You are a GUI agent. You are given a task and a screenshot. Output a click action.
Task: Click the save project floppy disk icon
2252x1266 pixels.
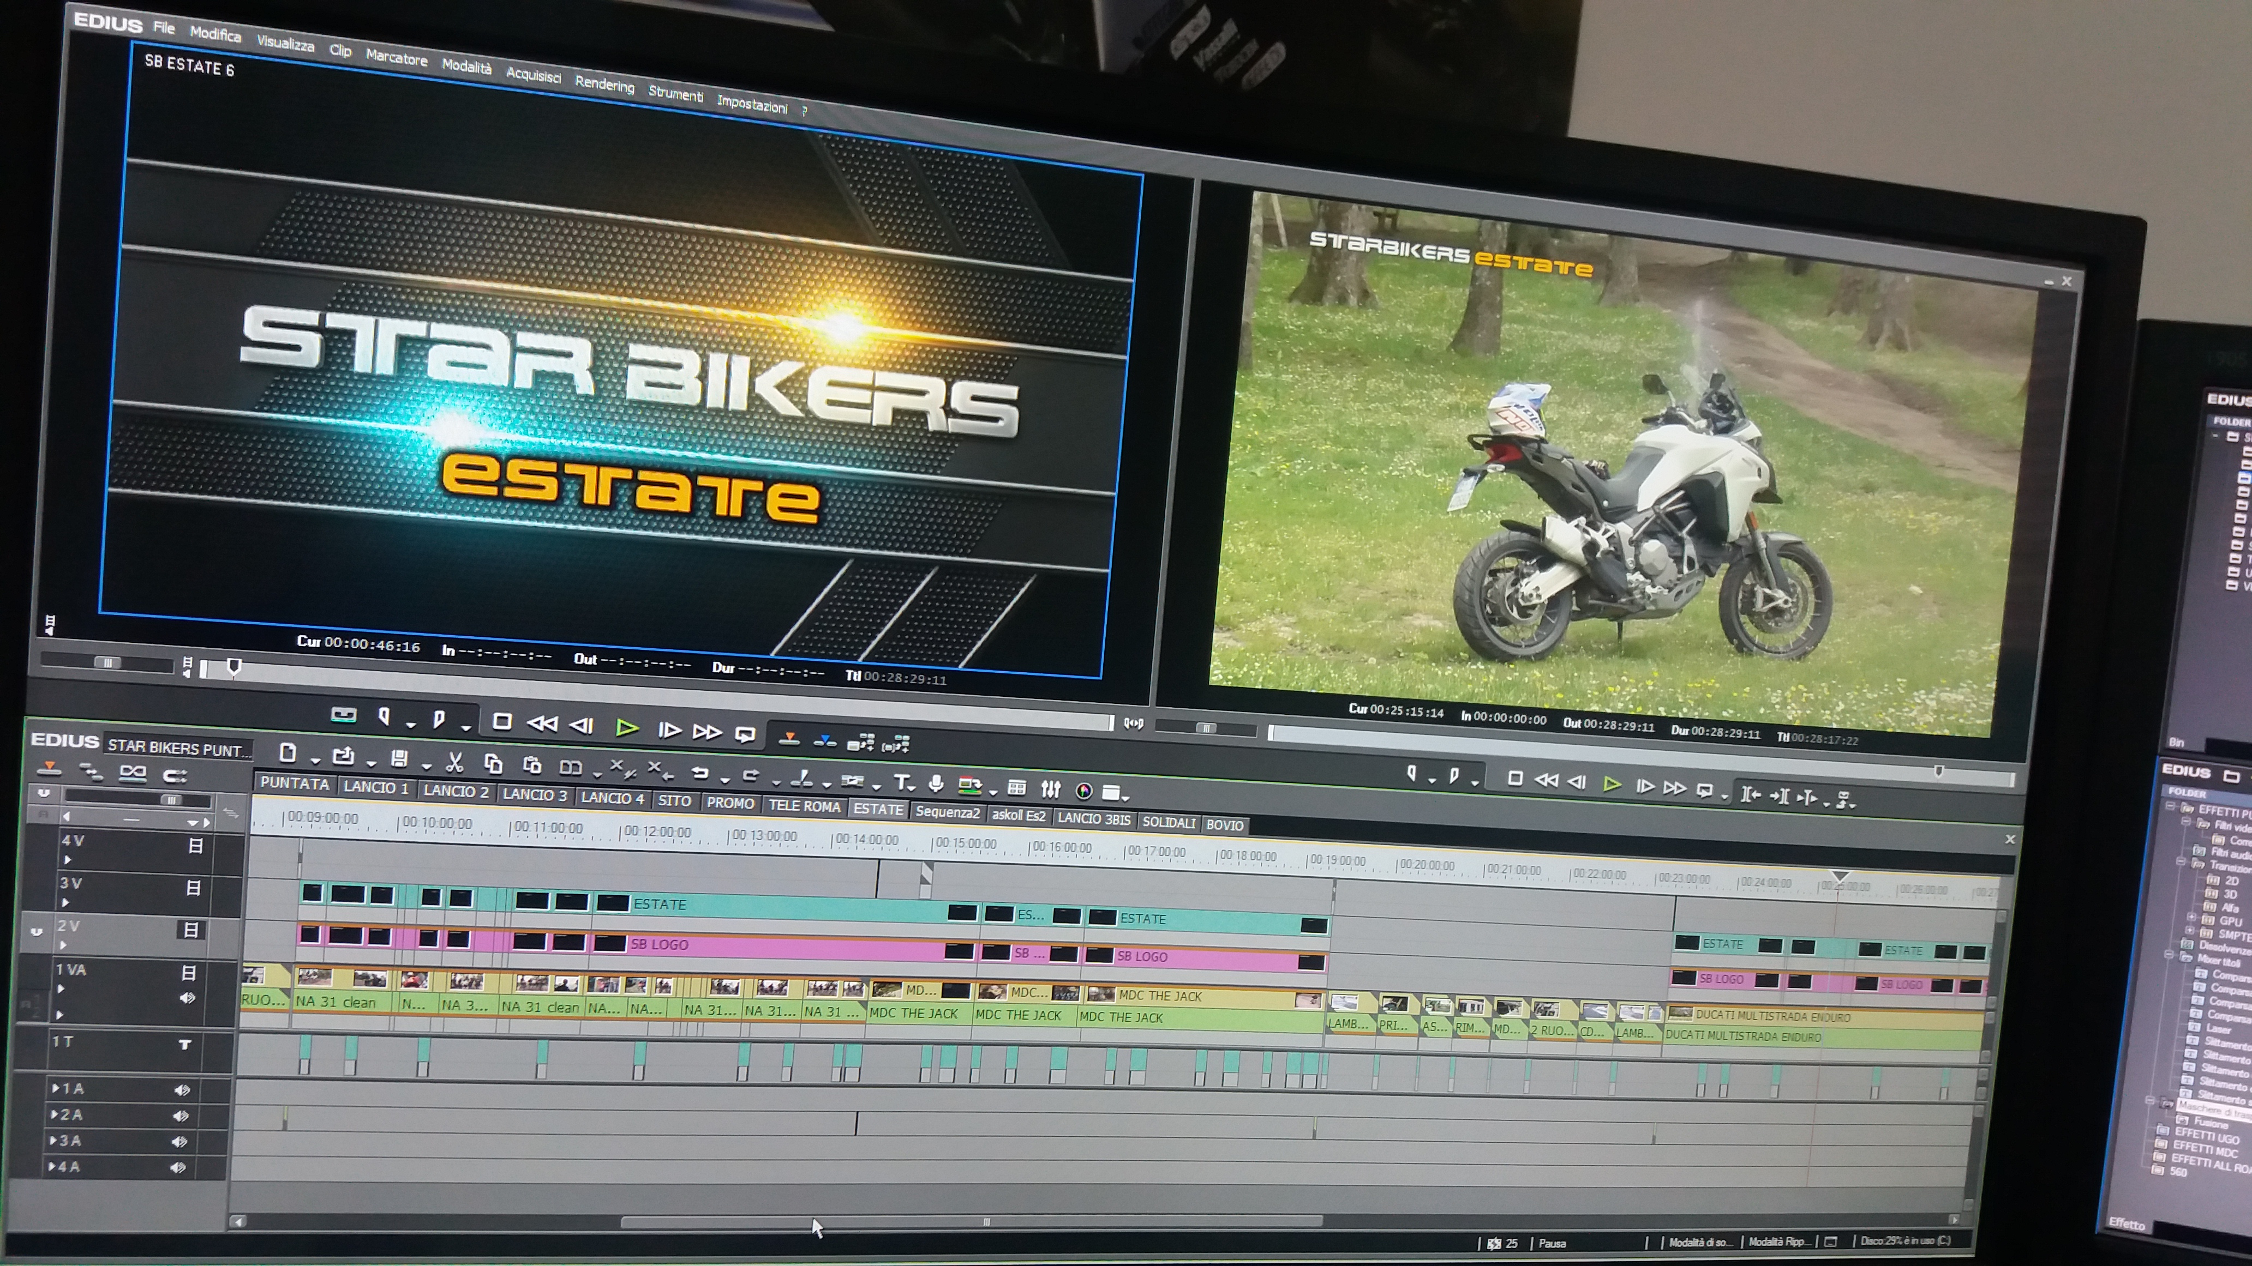[x=399, y=759]
